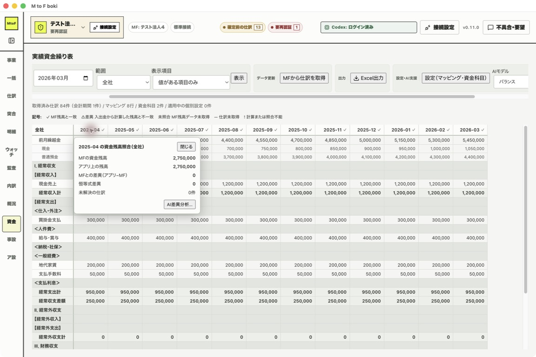Open the 突合 sidebar section

click(11, 114)
